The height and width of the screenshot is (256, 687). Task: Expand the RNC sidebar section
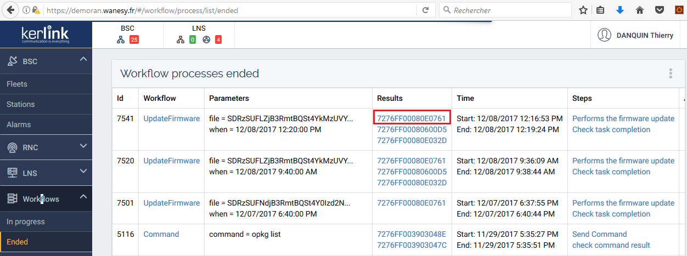click(83, 146)
